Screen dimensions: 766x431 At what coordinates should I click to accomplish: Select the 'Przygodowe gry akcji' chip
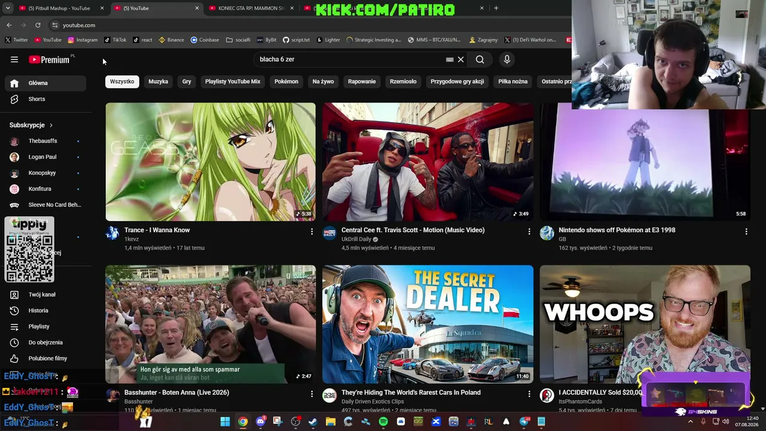click(457, 81)
